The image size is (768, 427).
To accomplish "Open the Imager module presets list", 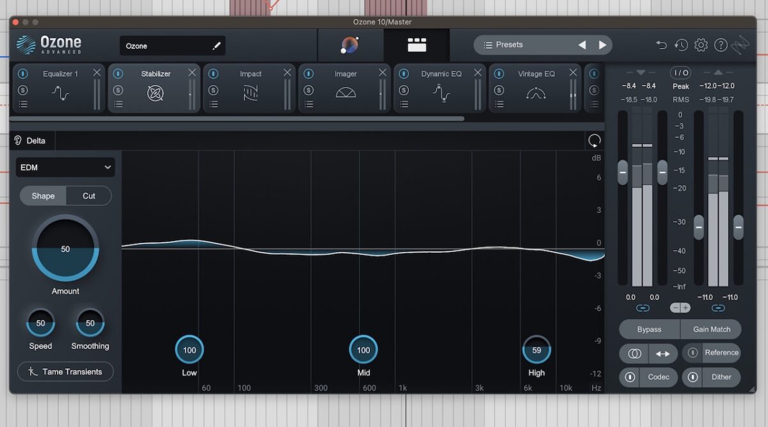I will pyautogui.click(x=308, y=104).
